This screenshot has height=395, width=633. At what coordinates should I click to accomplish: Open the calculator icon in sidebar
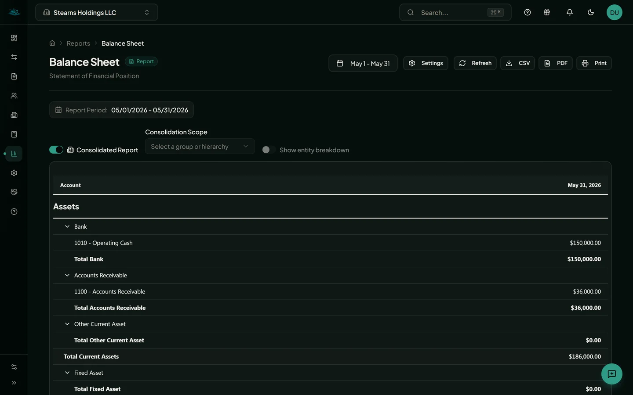coord(14,134)
